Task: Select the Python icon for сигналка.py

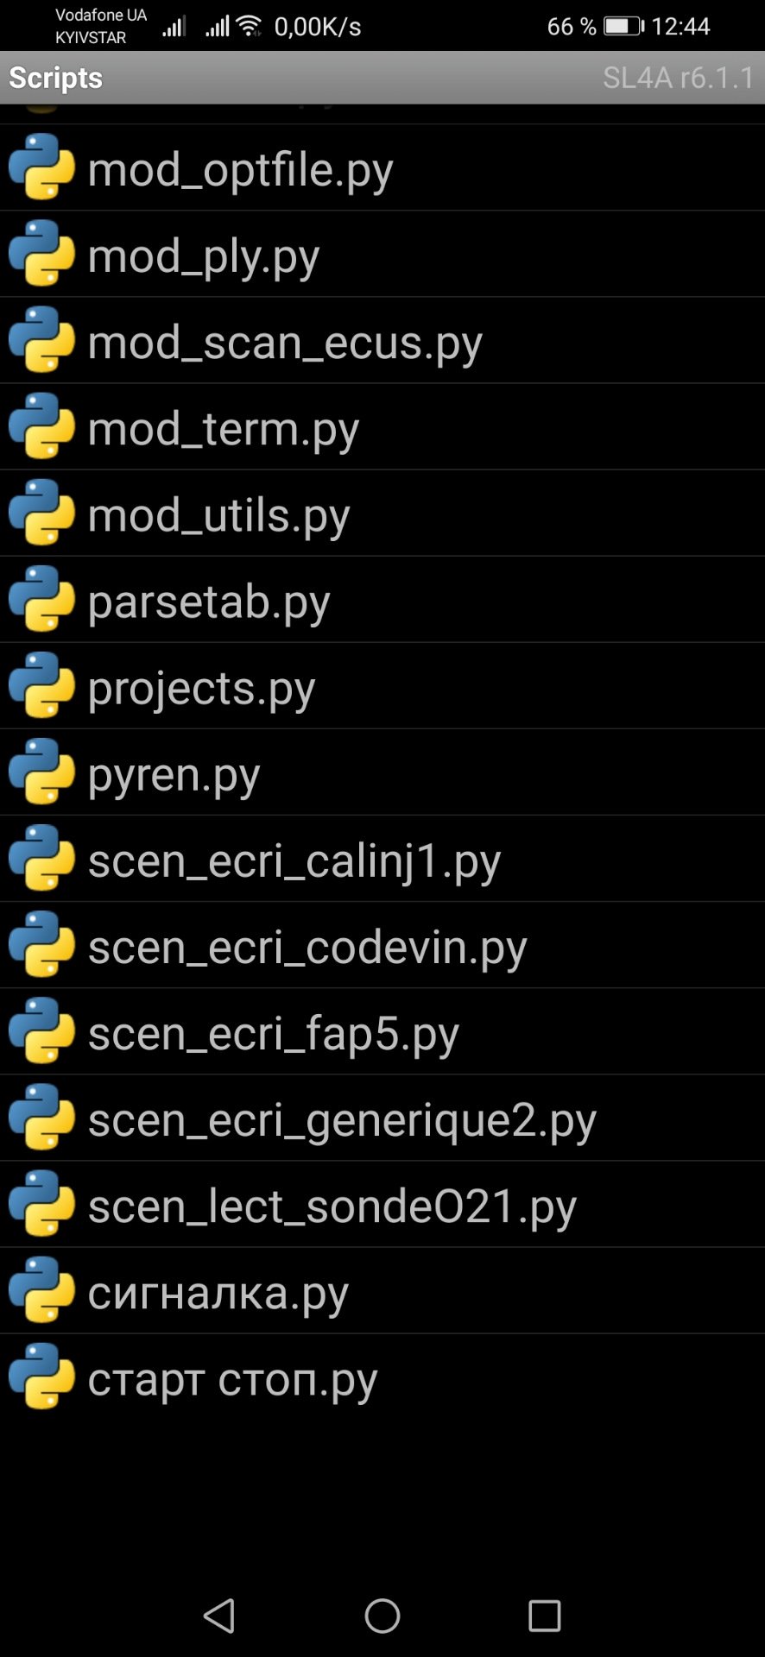Action: coord(41,1289)
